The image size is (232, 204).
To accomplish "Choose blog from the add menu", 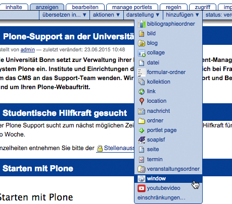I will click(168, 43).
